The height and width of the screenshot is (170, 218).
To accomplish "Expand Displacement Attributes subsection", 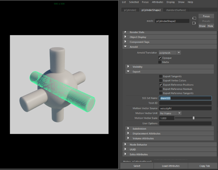I will point(170,134).
